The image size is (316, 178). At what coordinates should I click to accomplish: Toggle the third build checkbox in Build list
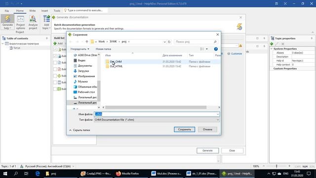point(55,63)
